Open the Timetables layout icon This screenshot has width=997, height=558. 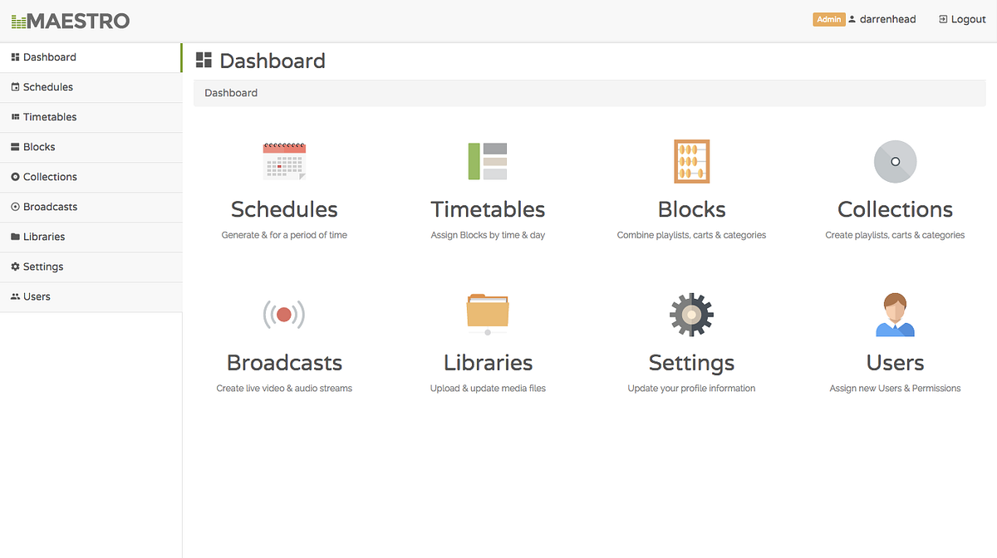488,161
